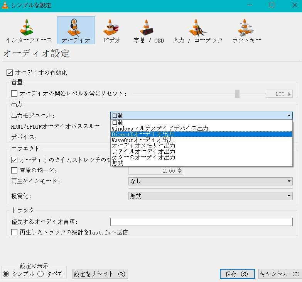Maximize the シンプルな設定 window
The image size is (302, 282).
[x=272, y=5]
